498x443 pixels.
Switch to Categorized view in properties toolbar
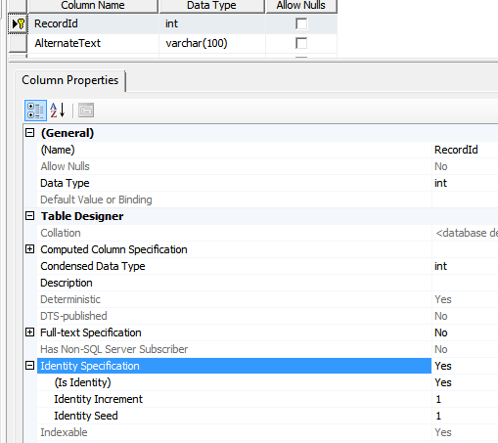(35, 111)
